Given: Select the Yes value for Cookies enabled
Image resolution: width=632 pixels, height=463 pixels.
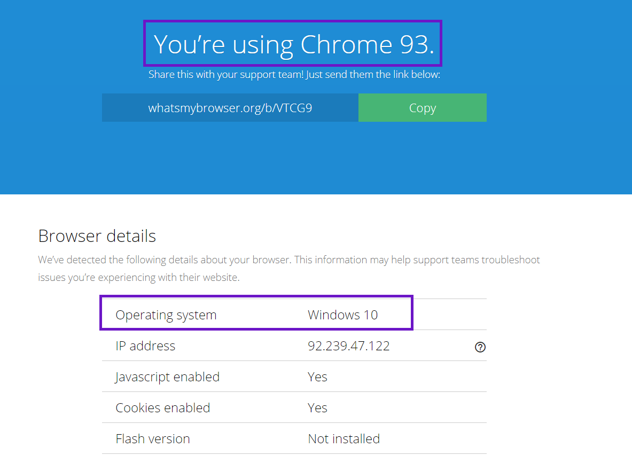Looking at the screenshot, I should [317, 408].
